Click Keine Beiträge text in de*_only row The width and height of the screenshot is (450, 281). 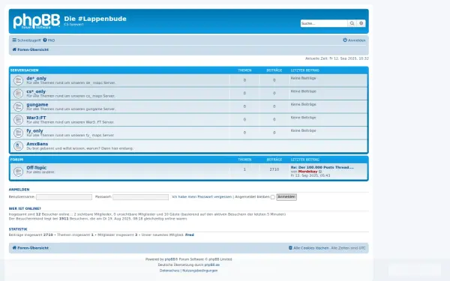[x=303, y=78]
